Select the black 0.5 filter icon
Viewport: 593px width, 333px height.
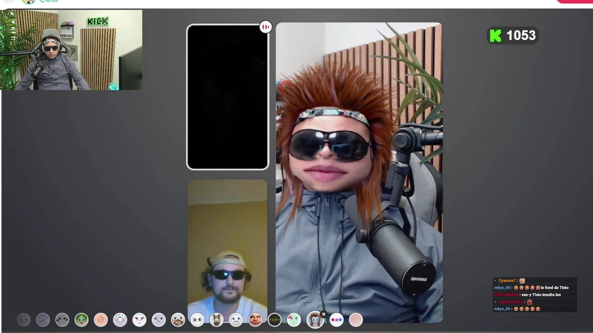coord(274,320)
